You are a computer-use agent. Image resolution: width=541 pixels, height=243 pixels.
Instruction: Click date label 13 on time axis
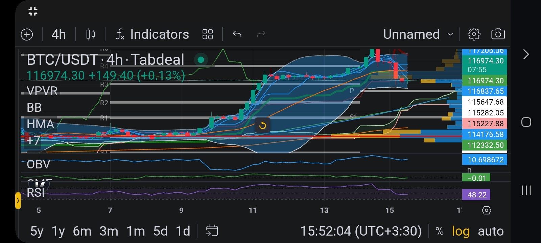(x=324, y=210)
